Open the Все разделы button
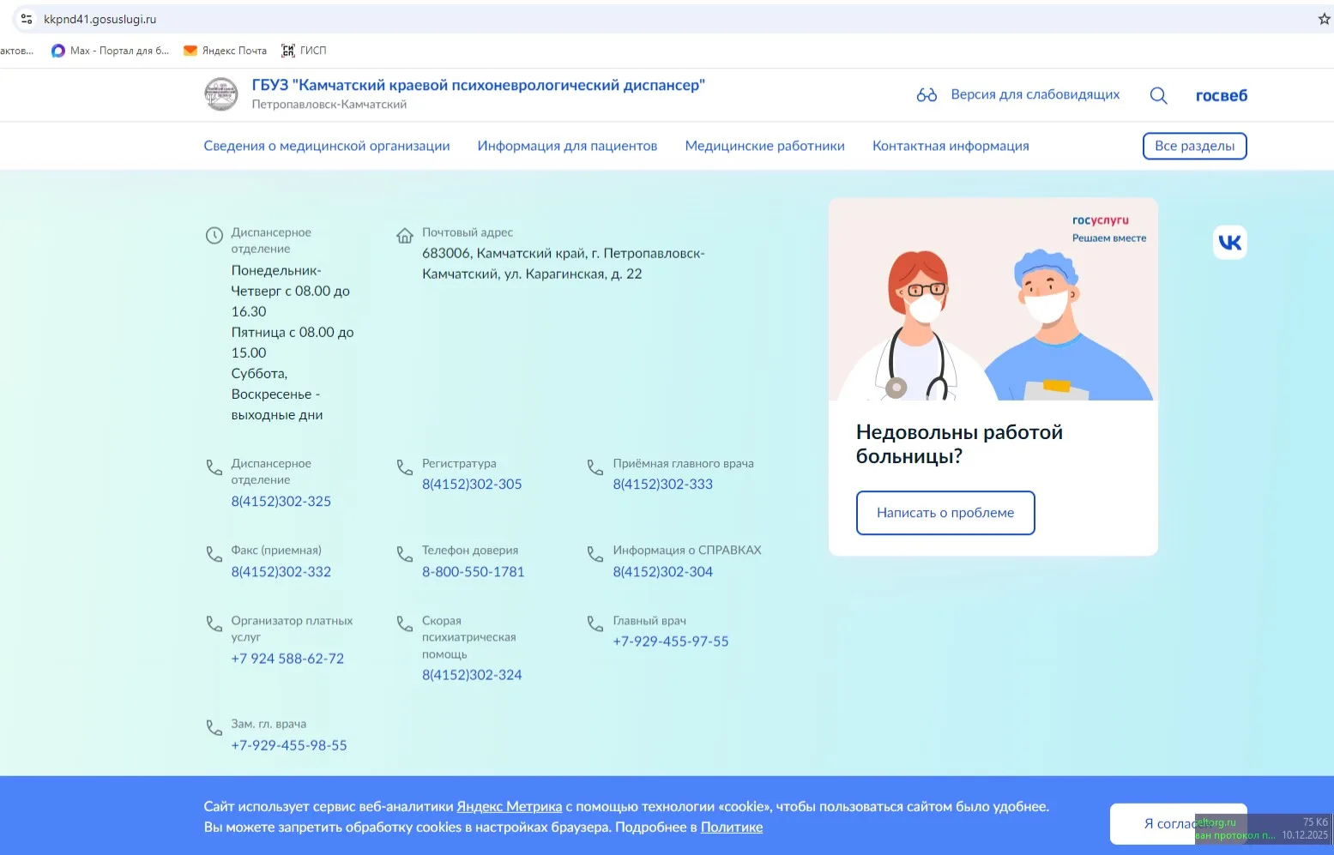Screen dimensions: 1334x855 tap(1194, 146)
